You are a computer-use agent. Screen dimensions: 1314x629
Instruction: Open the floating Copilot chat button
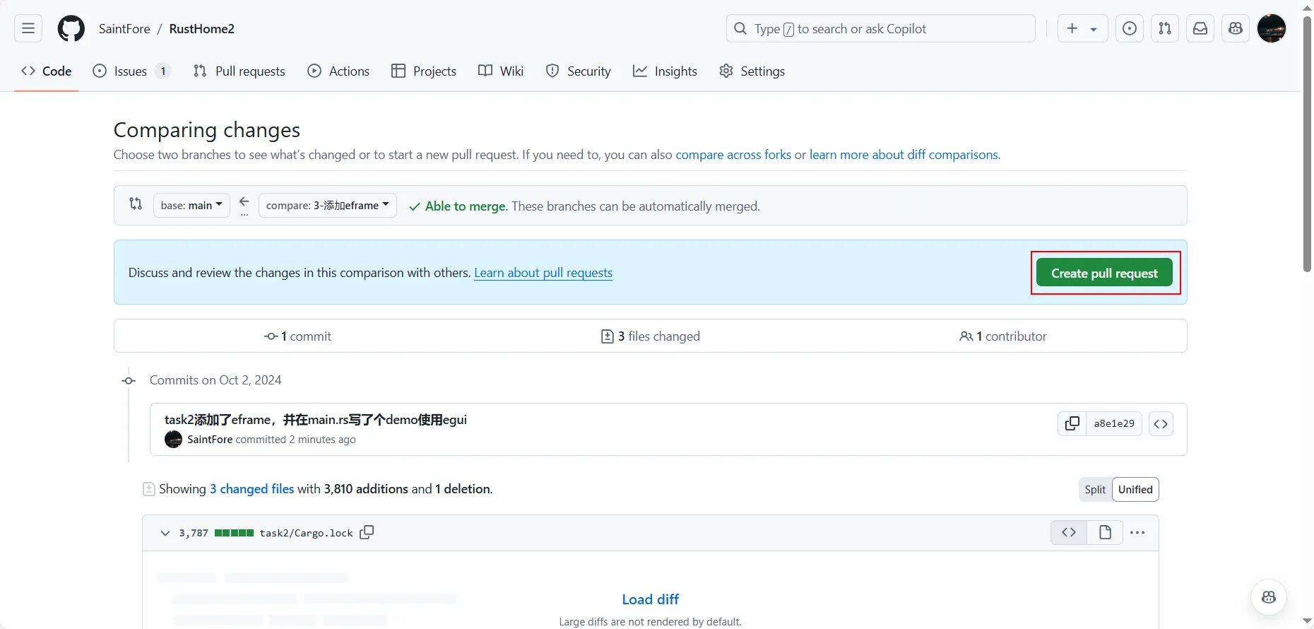click(x=1269, y=597)
